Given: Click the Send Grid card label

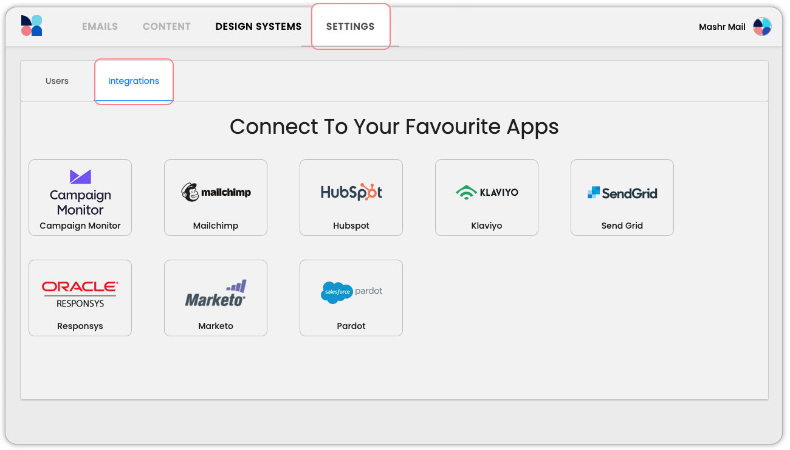Looking at the screenshot, I should click(x=622, y=226).
